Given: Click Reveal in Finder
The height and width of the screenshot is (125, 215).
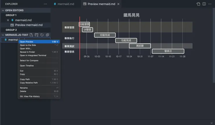Looking at the screenshot, I should [x=39, y=52].
